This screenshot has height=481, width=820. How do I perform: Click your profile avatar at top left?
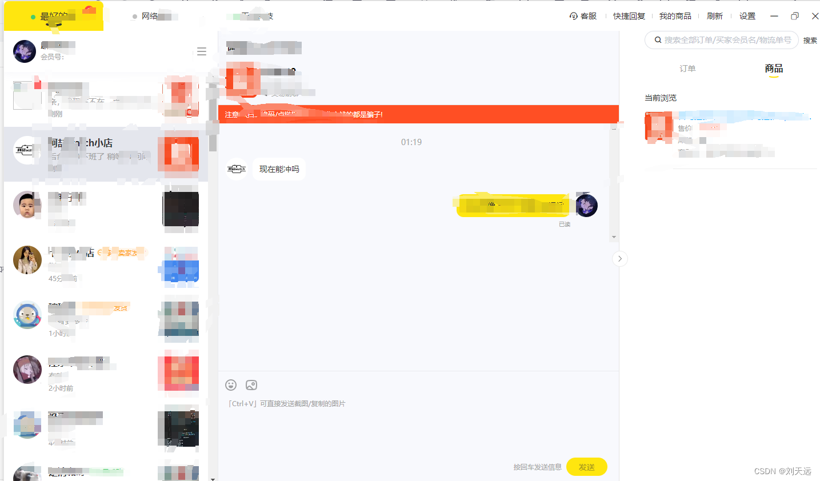tap(25, 51)
